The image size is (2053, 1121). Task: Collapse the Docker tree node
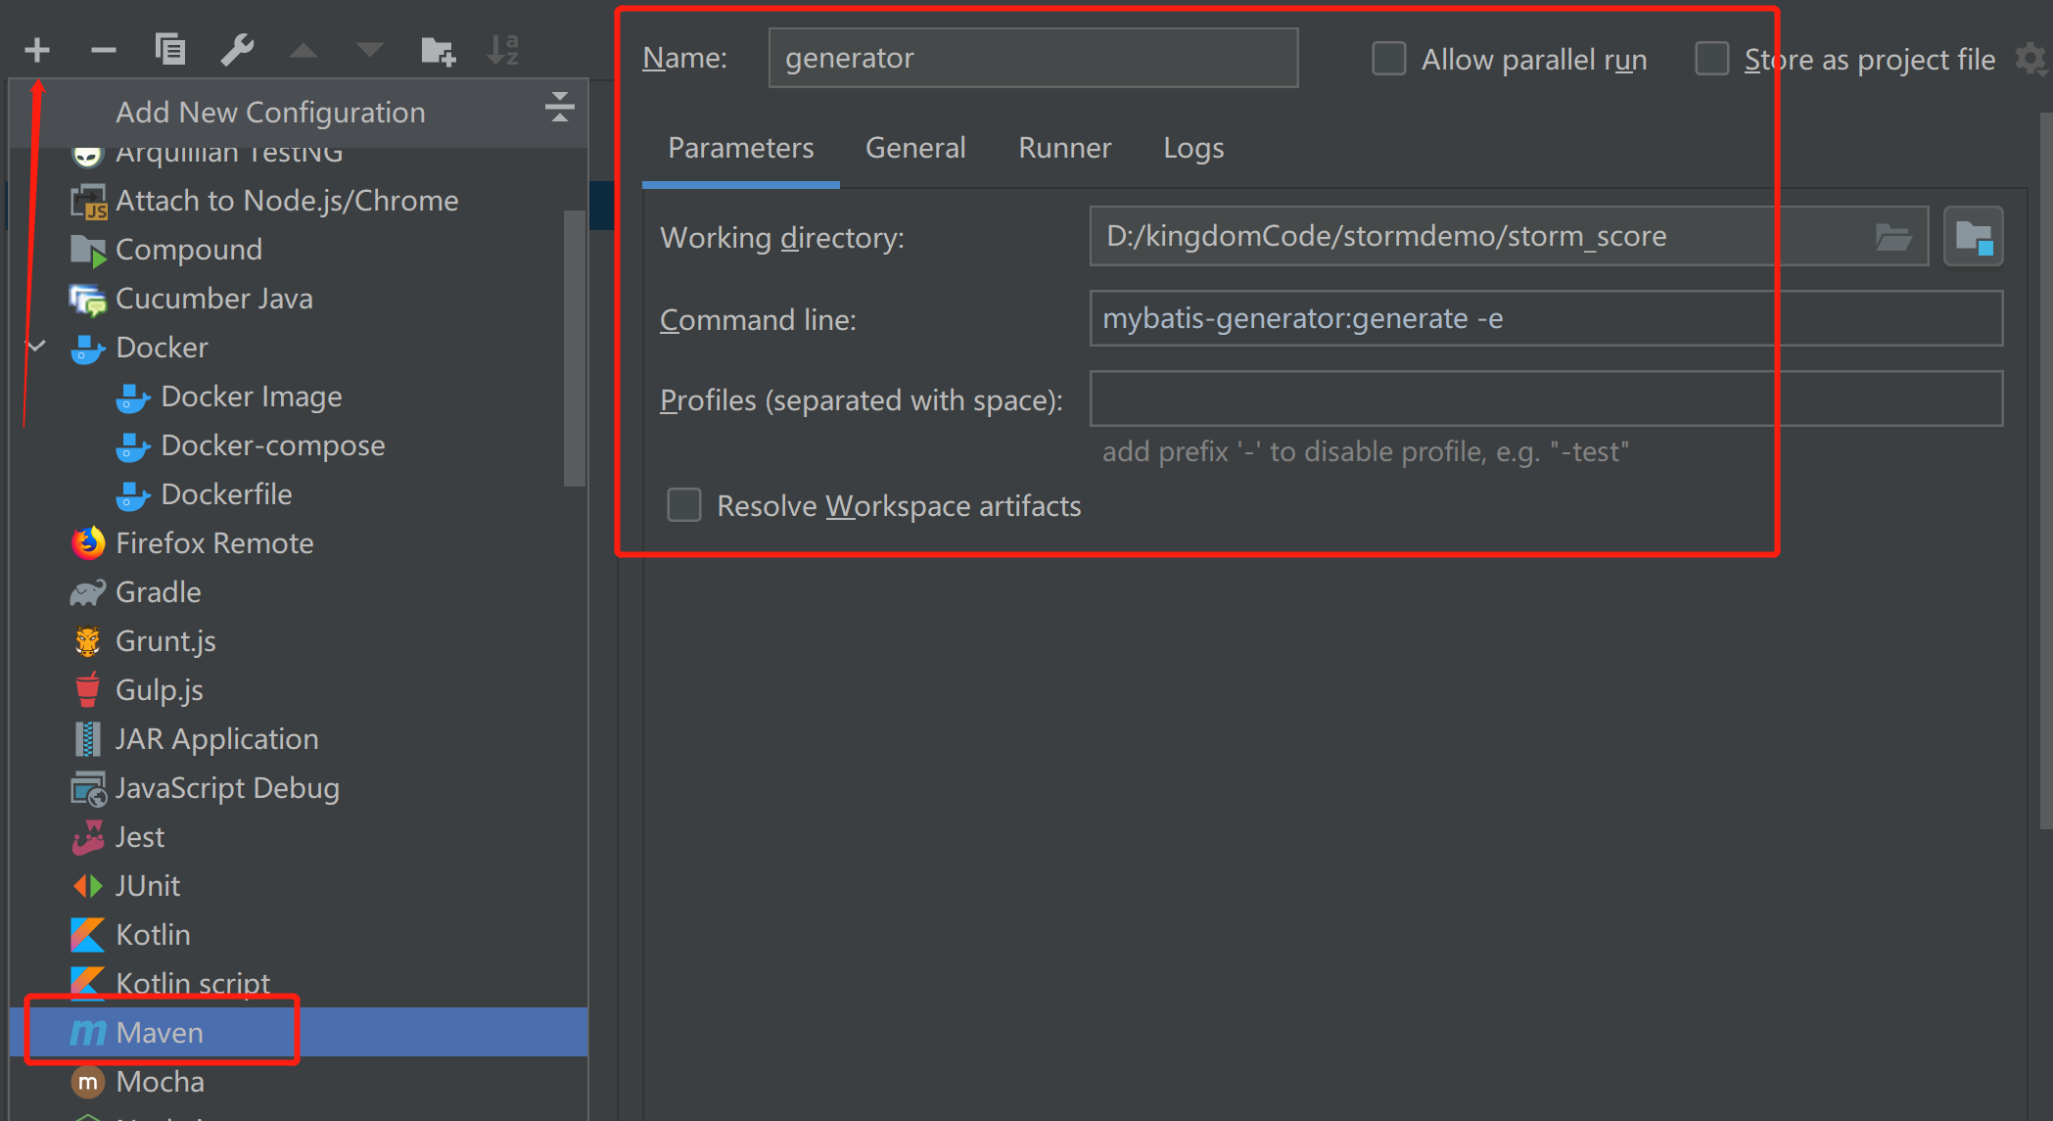click(x=37, y=347)
